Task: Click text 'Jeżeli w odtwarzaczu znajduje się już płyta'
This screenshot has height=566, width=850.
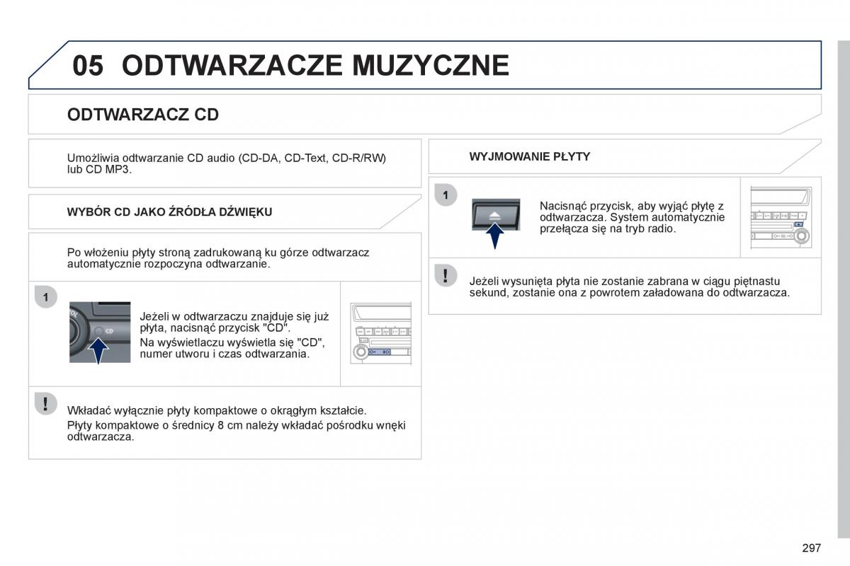Action: point(234,323)
